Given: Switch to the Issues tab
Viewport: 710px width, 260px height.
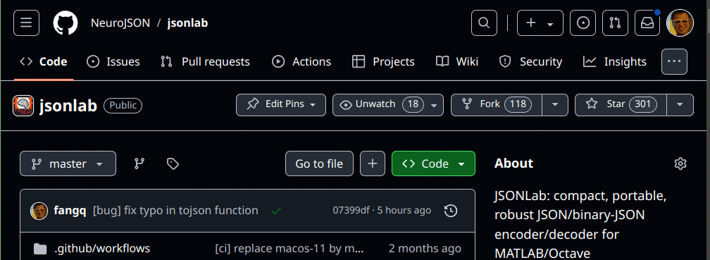Looking at the screenshot, I should pos(113,61).
